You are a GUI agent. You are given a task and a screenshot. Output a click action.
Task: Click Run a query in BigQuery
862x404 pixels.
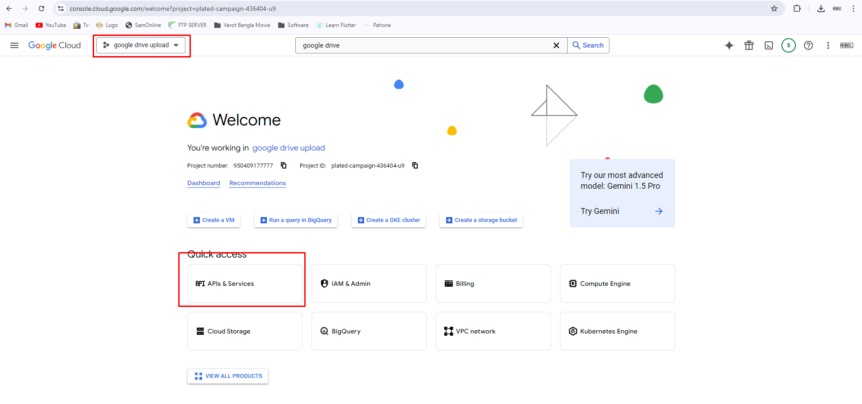tap(296, 220)
